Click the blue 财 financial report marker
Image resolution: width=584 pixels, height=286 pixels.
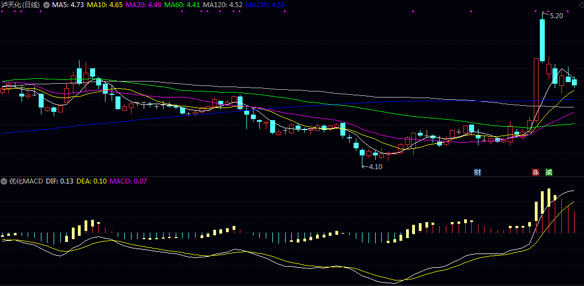[477, 172]
